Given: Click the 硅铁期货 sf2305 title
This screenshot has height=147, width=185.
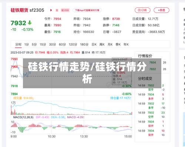Looking at the screenshot, I should [27, 10].
